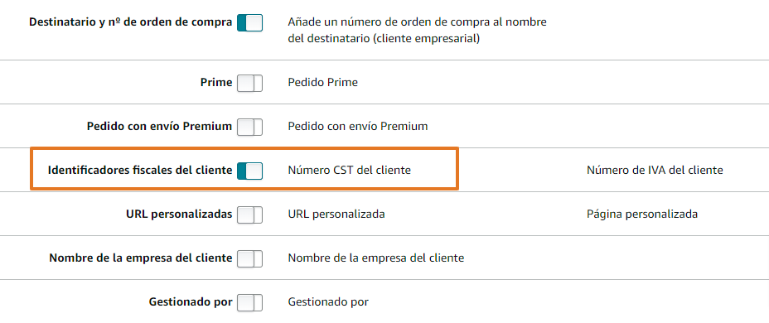Click the bold 'Gestionado por' label
Screen dimensions: 769x323
[191, 302]
